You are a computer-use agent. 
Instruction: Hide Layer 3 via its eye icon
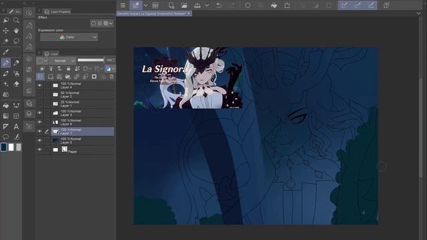coord(40,113)
